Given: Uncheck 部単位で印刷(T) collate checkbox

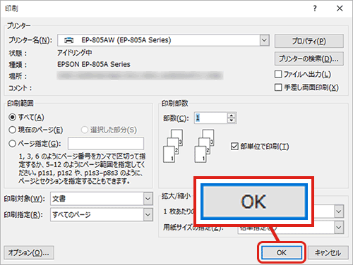Looking at the screenshot, I should click(234, 147).
